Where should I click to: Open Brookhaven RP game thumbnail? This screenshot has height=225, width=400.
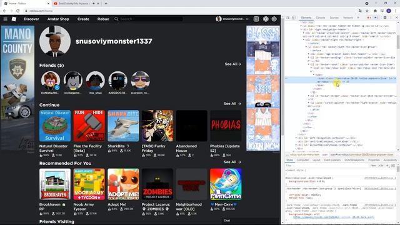[55, 184]
